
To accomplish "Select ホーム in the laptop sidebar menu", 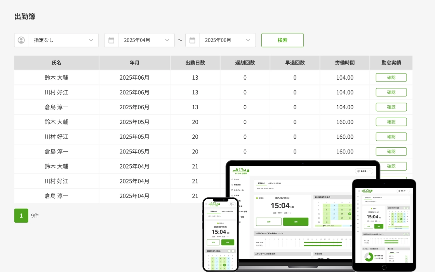I will click(x=236, y=180).
